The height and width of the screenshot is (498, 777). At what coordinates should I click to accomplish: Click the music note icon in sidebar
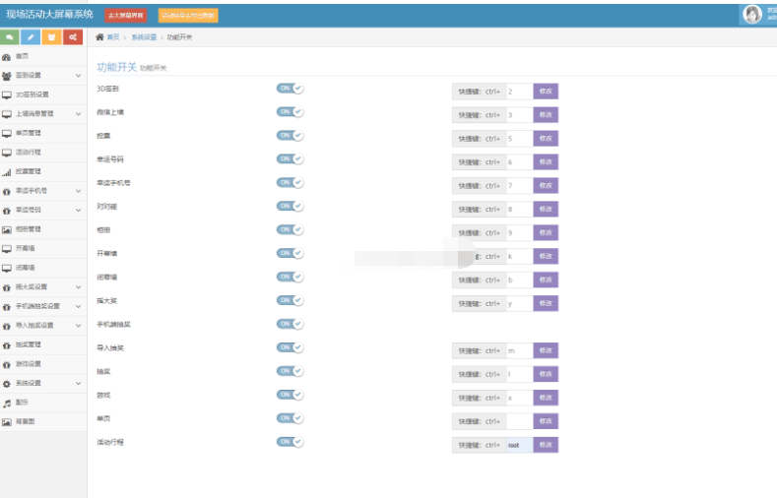click(x=7, y=403)
